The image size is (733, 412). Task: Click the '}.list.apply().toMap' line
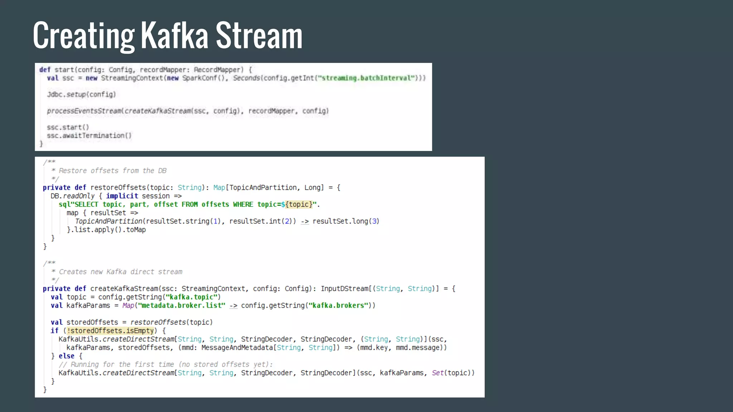click(x=106, y=230)
